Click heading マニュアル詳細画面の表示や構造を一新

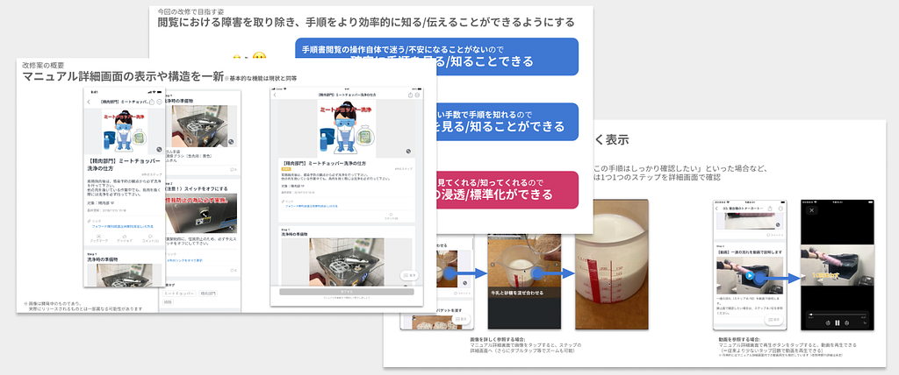[123, 77]
